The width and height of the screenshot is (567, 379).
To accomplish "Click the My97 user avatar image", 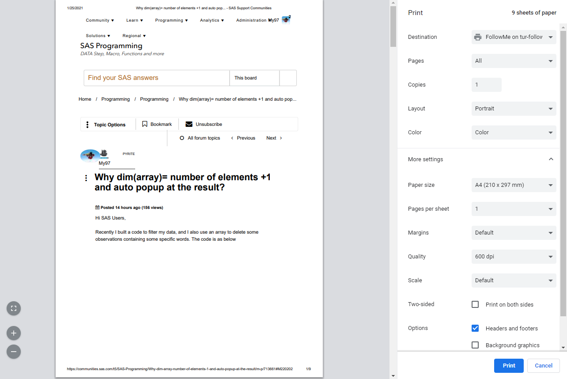I will point(90,155).
